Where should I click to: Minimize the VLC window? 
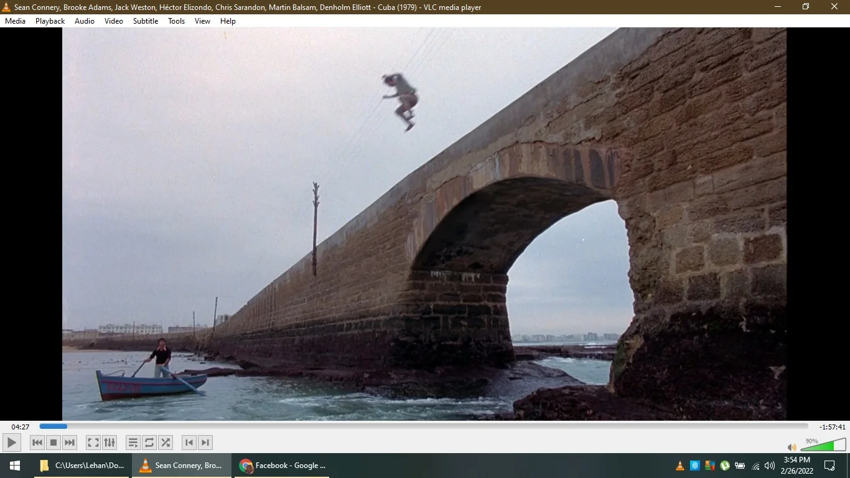click(778, 7)
